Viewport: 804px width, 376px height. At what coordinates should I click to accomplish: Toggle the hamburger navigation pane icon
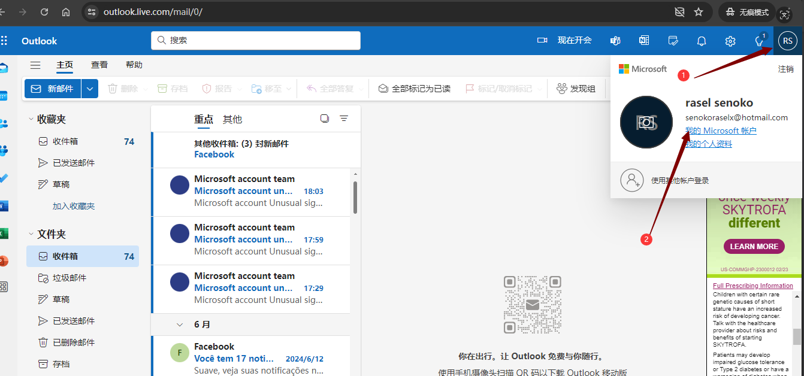coord(35,65)
